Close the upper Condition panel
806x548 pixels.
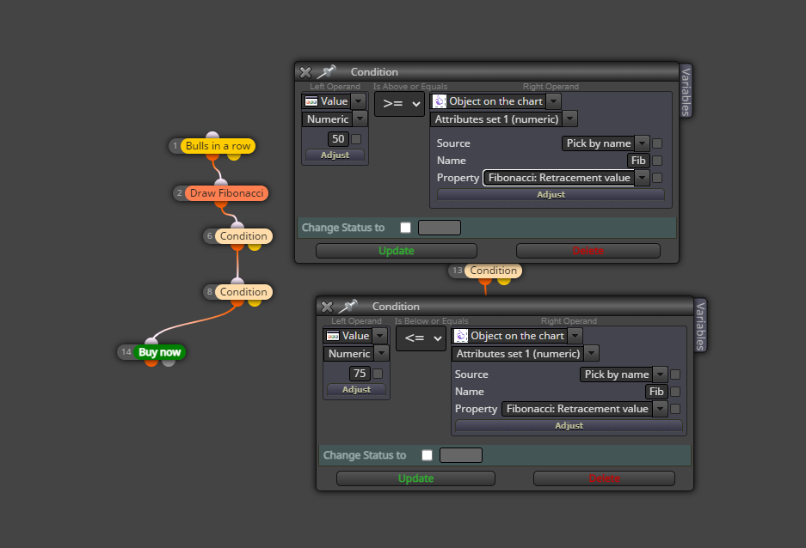[305, 72]
